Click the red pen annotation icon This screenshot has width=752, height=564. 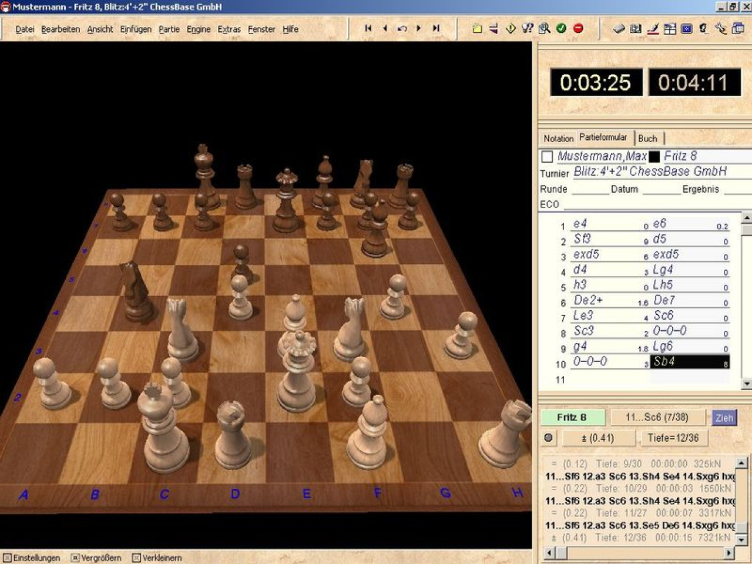653,28
